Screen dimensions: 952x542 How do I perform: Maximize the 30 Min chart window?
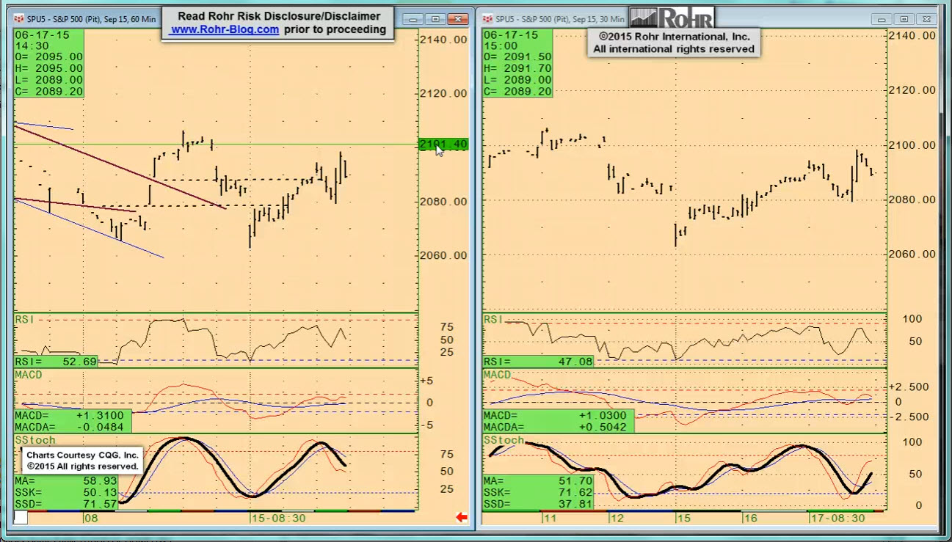pos(904,19)
